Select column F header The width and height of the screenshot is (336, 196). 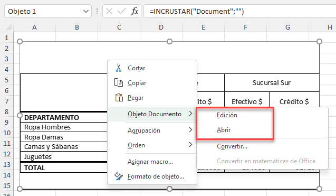click(x=245, y=27)
